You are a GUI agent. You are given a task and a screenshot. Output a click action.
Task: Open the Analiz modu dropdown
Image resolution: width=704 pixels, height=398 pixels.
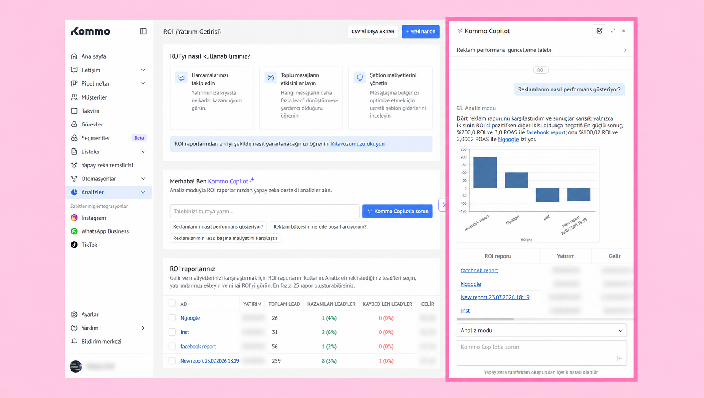(x=542, y=330)
